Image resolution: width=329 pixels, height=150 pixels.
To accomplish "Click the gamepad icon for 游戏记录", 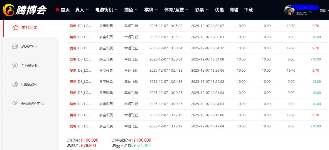I will [x=15, y=28].
